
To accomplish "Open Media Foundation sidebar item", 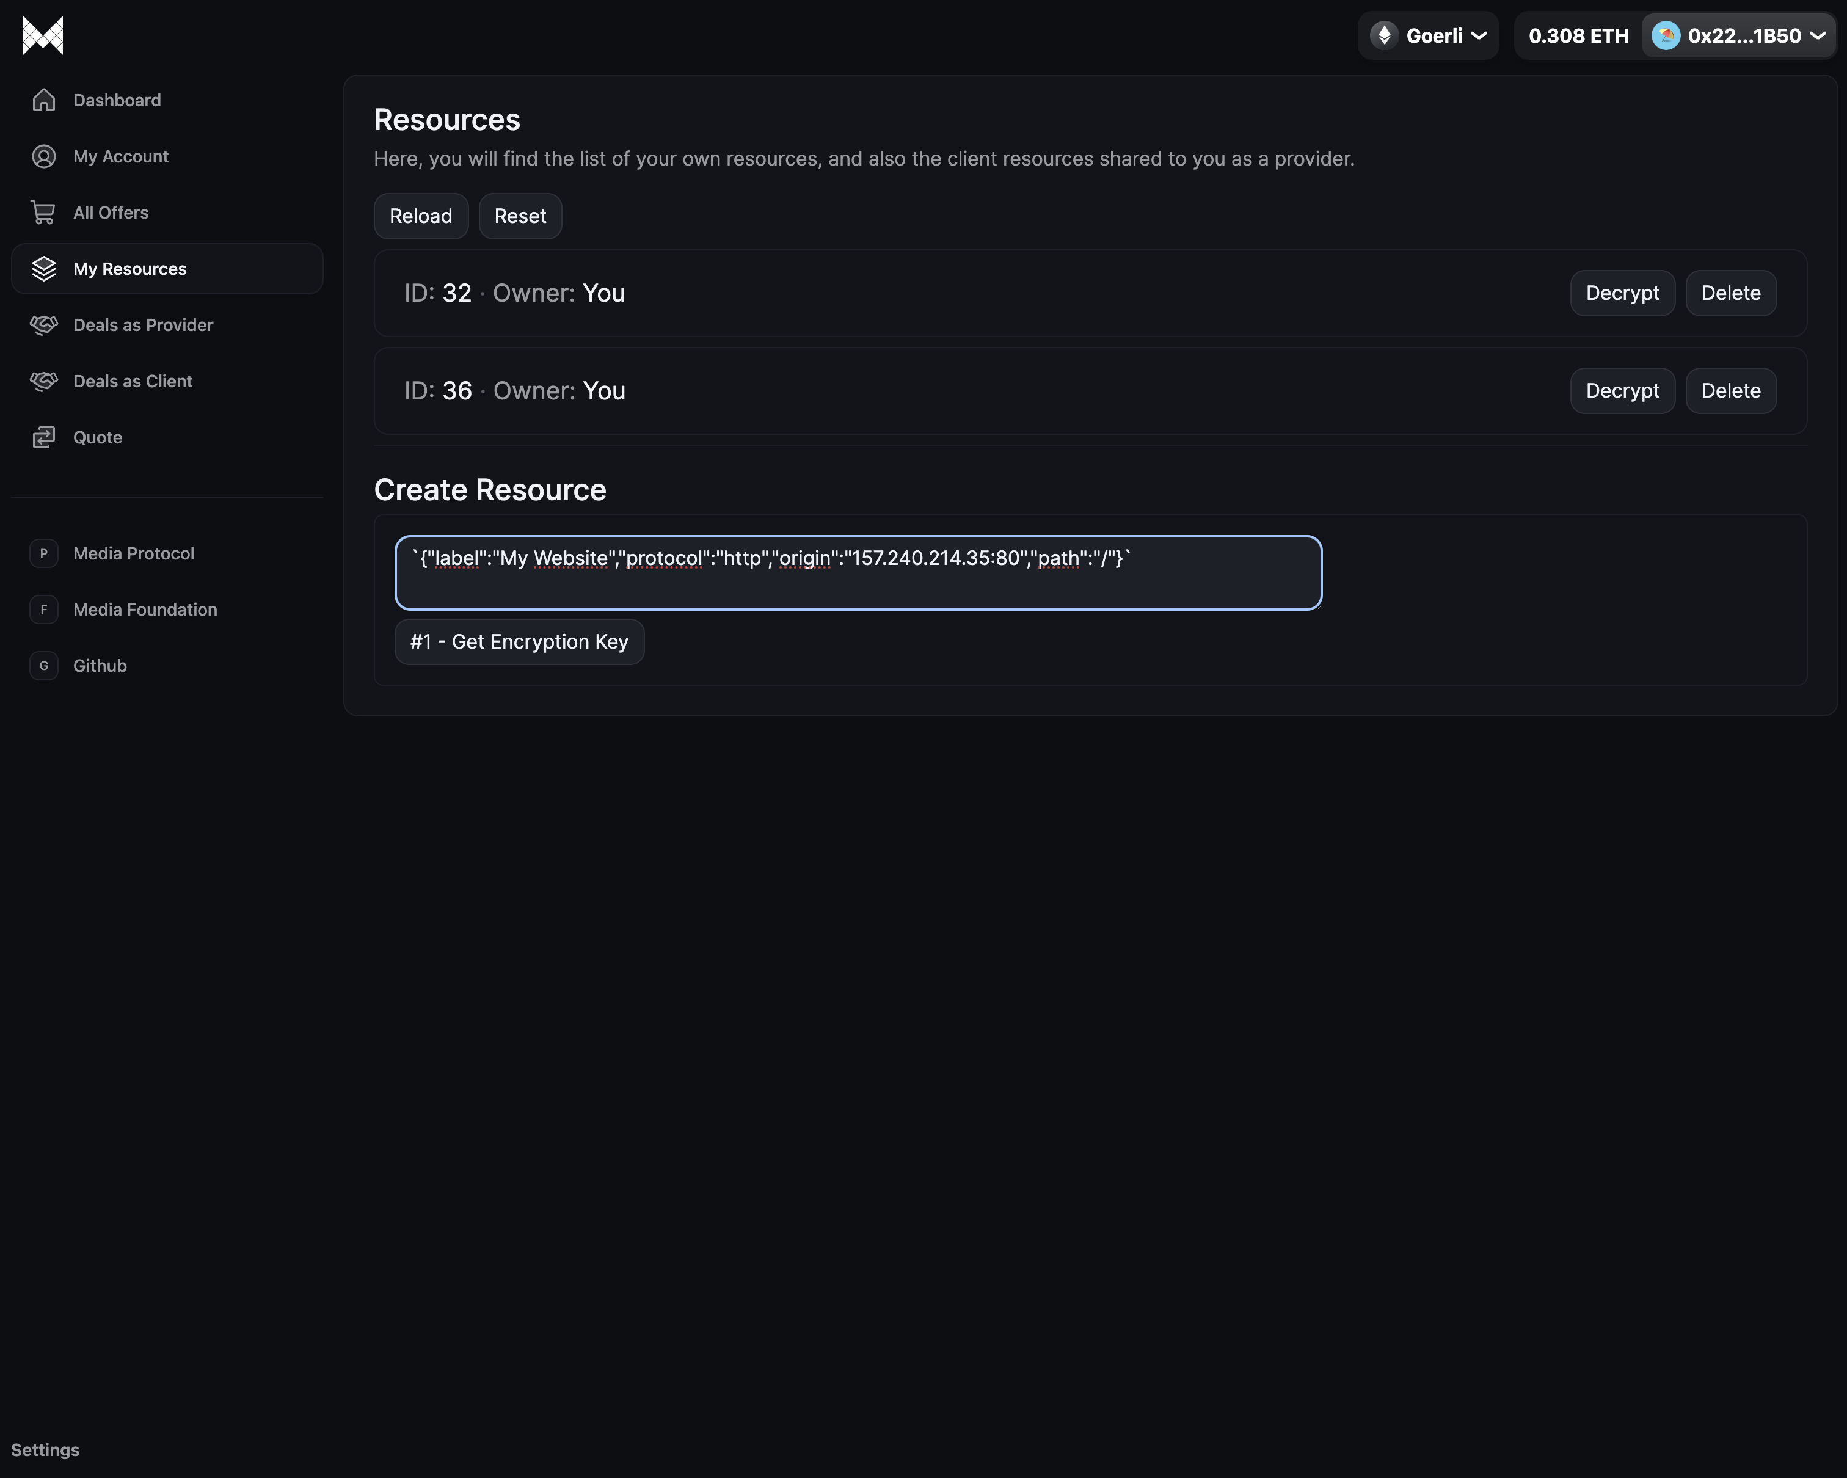I will 145,609.
